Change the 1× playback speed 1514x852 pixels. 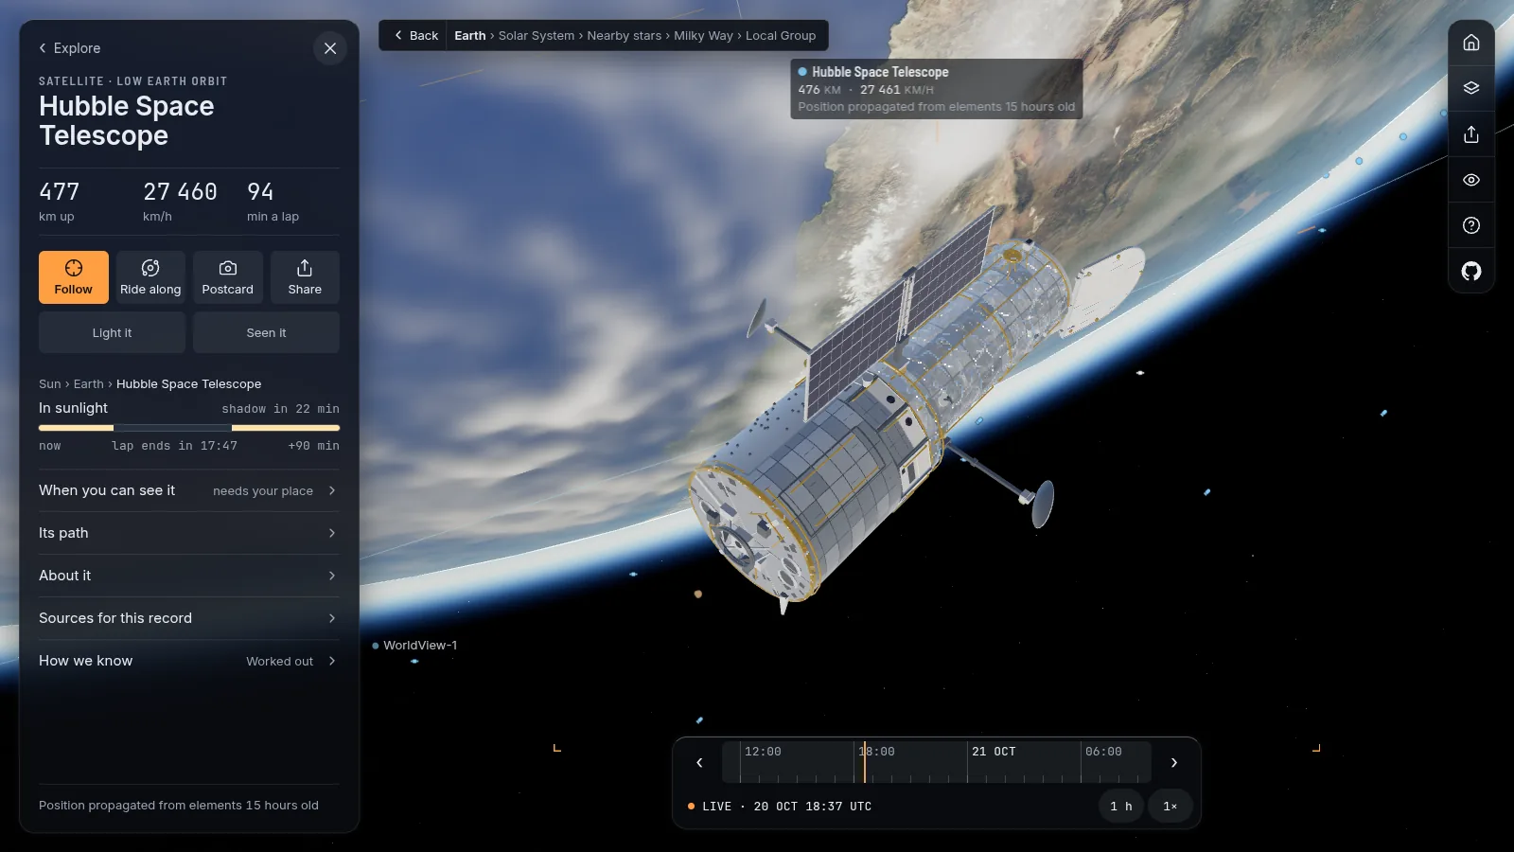[1171, 807]
